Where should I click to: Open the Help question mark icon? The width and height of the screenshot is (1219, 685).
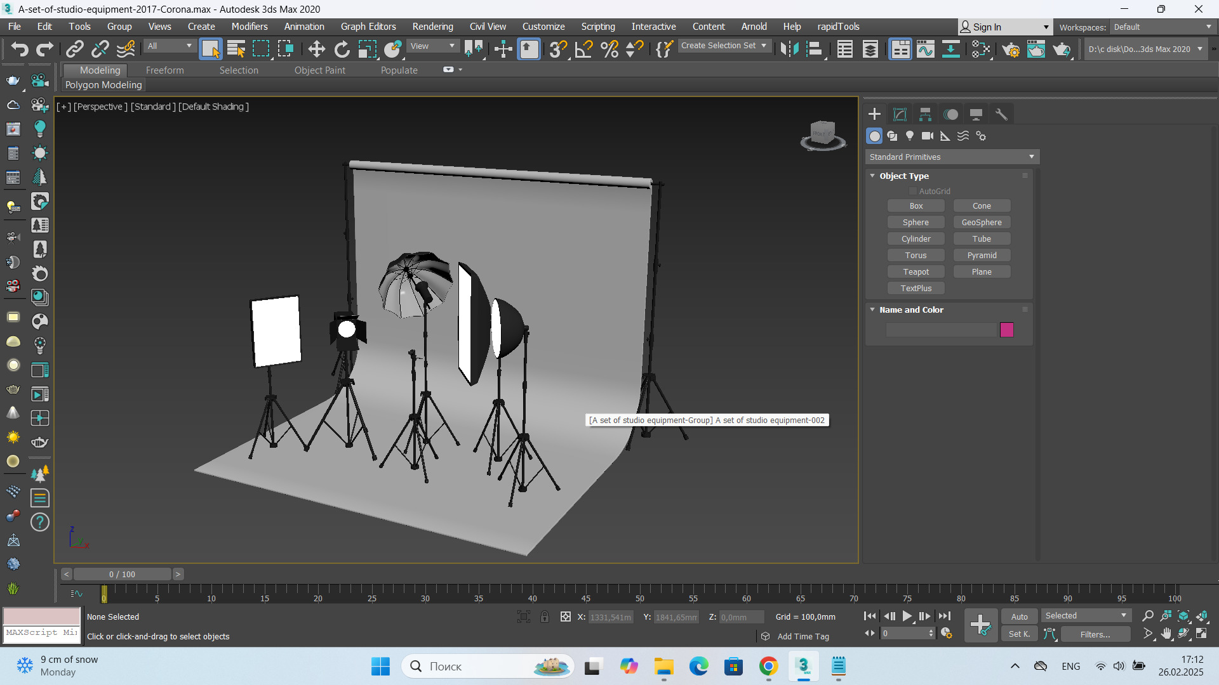(x=39, y=522)
